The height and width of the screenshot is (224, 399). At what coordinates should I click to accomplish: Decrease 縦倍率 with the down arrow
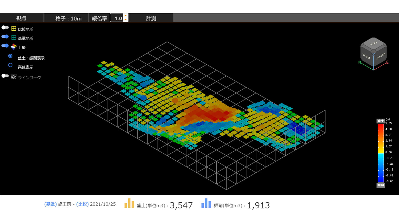pos(126,20)
